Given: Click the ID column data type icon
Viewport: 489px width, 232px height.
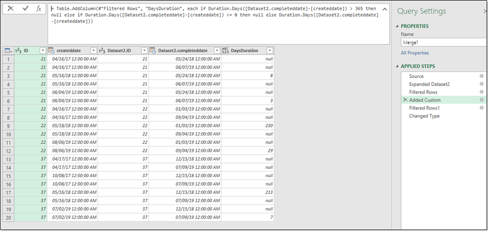Looking at the screenshot, I should (18, 50).
